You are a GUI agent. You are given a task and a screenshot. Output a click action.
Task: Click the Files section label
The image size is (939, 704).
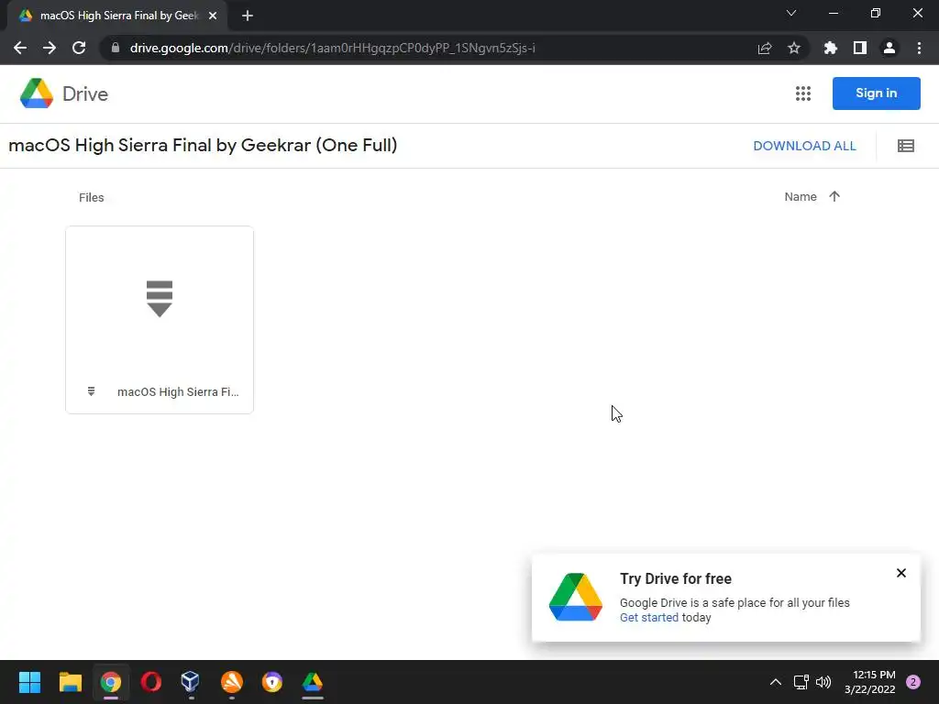pyautogui.click(x=91, y=198)
